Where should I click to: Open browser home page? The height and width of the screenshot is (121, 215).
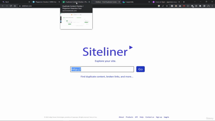pyautogui.click(x=15, y=6)
